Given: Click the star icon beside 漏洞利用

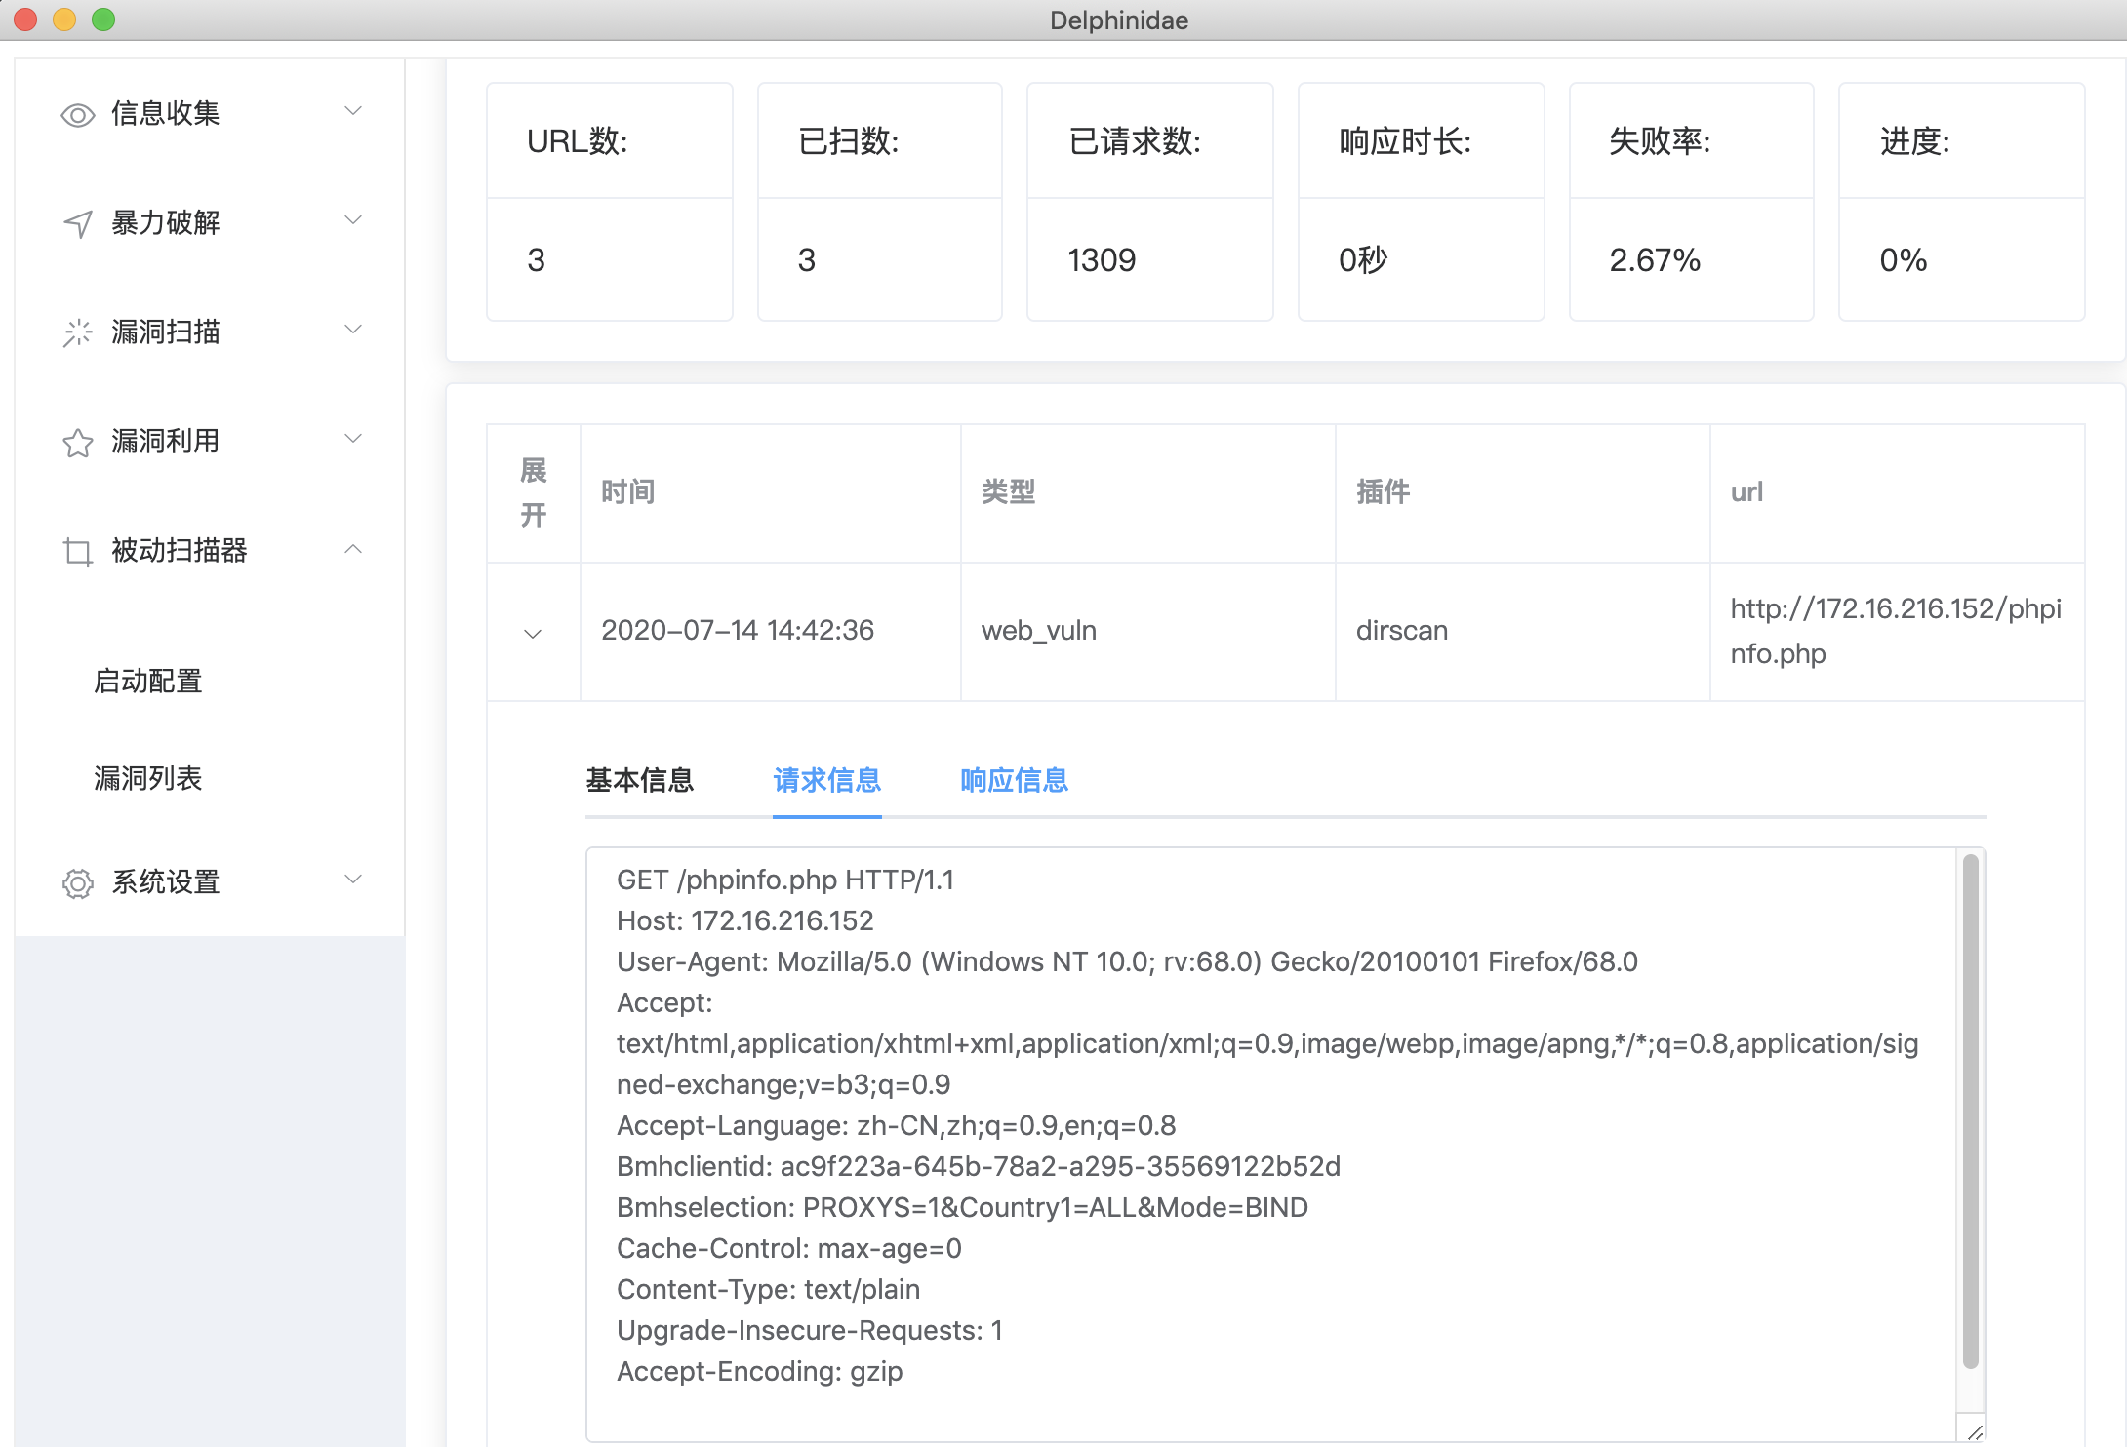Looking at the screenshot, I should click(x=77, y=443).
